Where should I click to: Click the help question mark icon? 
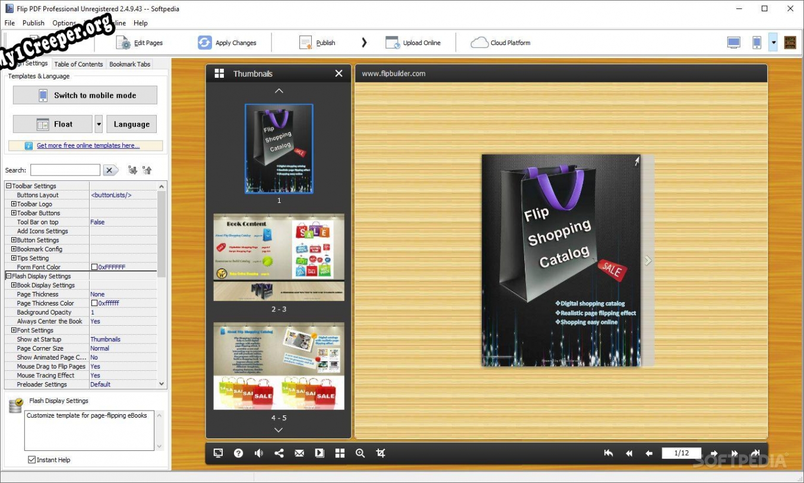tap(238, 453)
